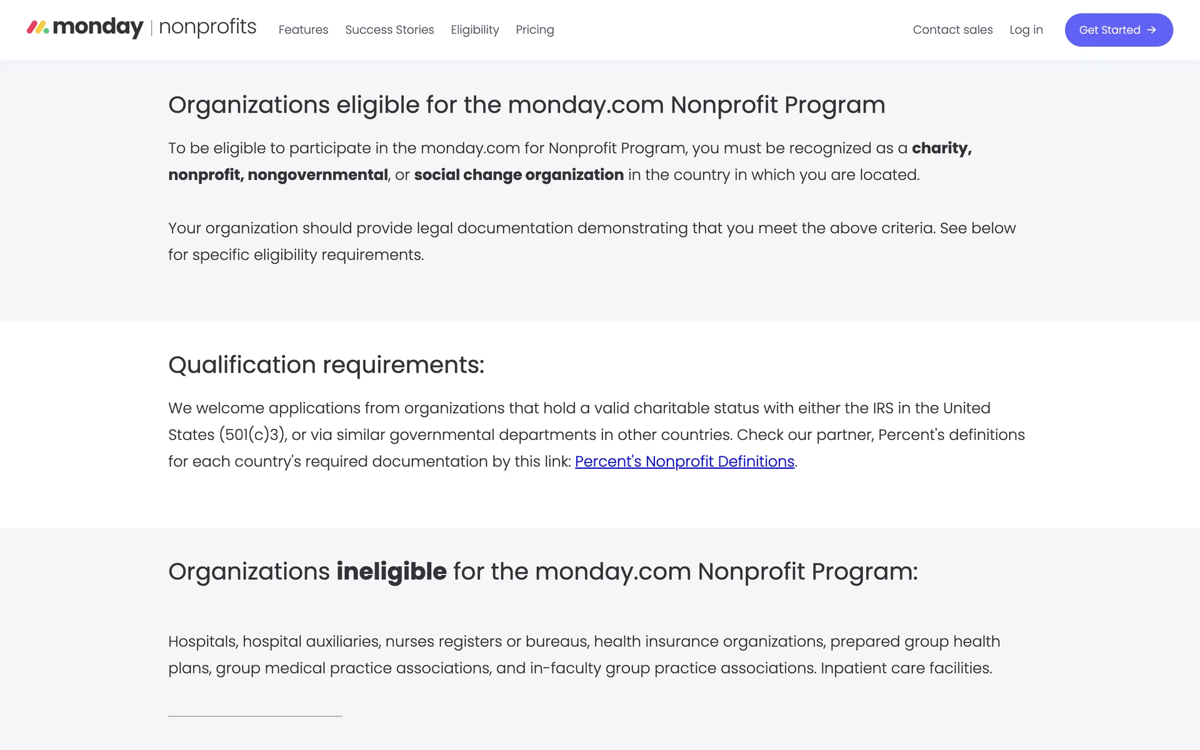Open the Pricing navigation item
Screen dimensions: 1200x750
[534, 30]
